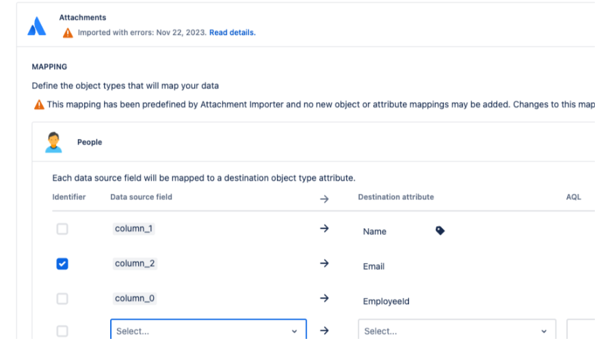This screenshot has width=595, height=339.
Task: Click the People object type heading
Action: 90,142
